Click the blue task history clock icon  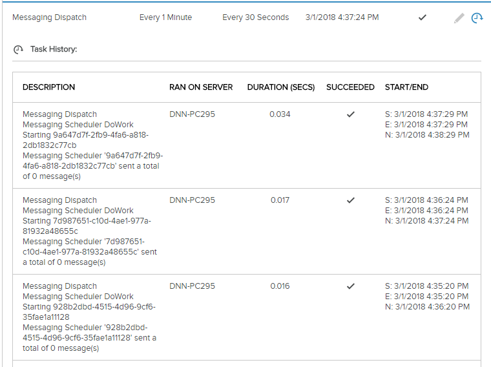[477, 18]
